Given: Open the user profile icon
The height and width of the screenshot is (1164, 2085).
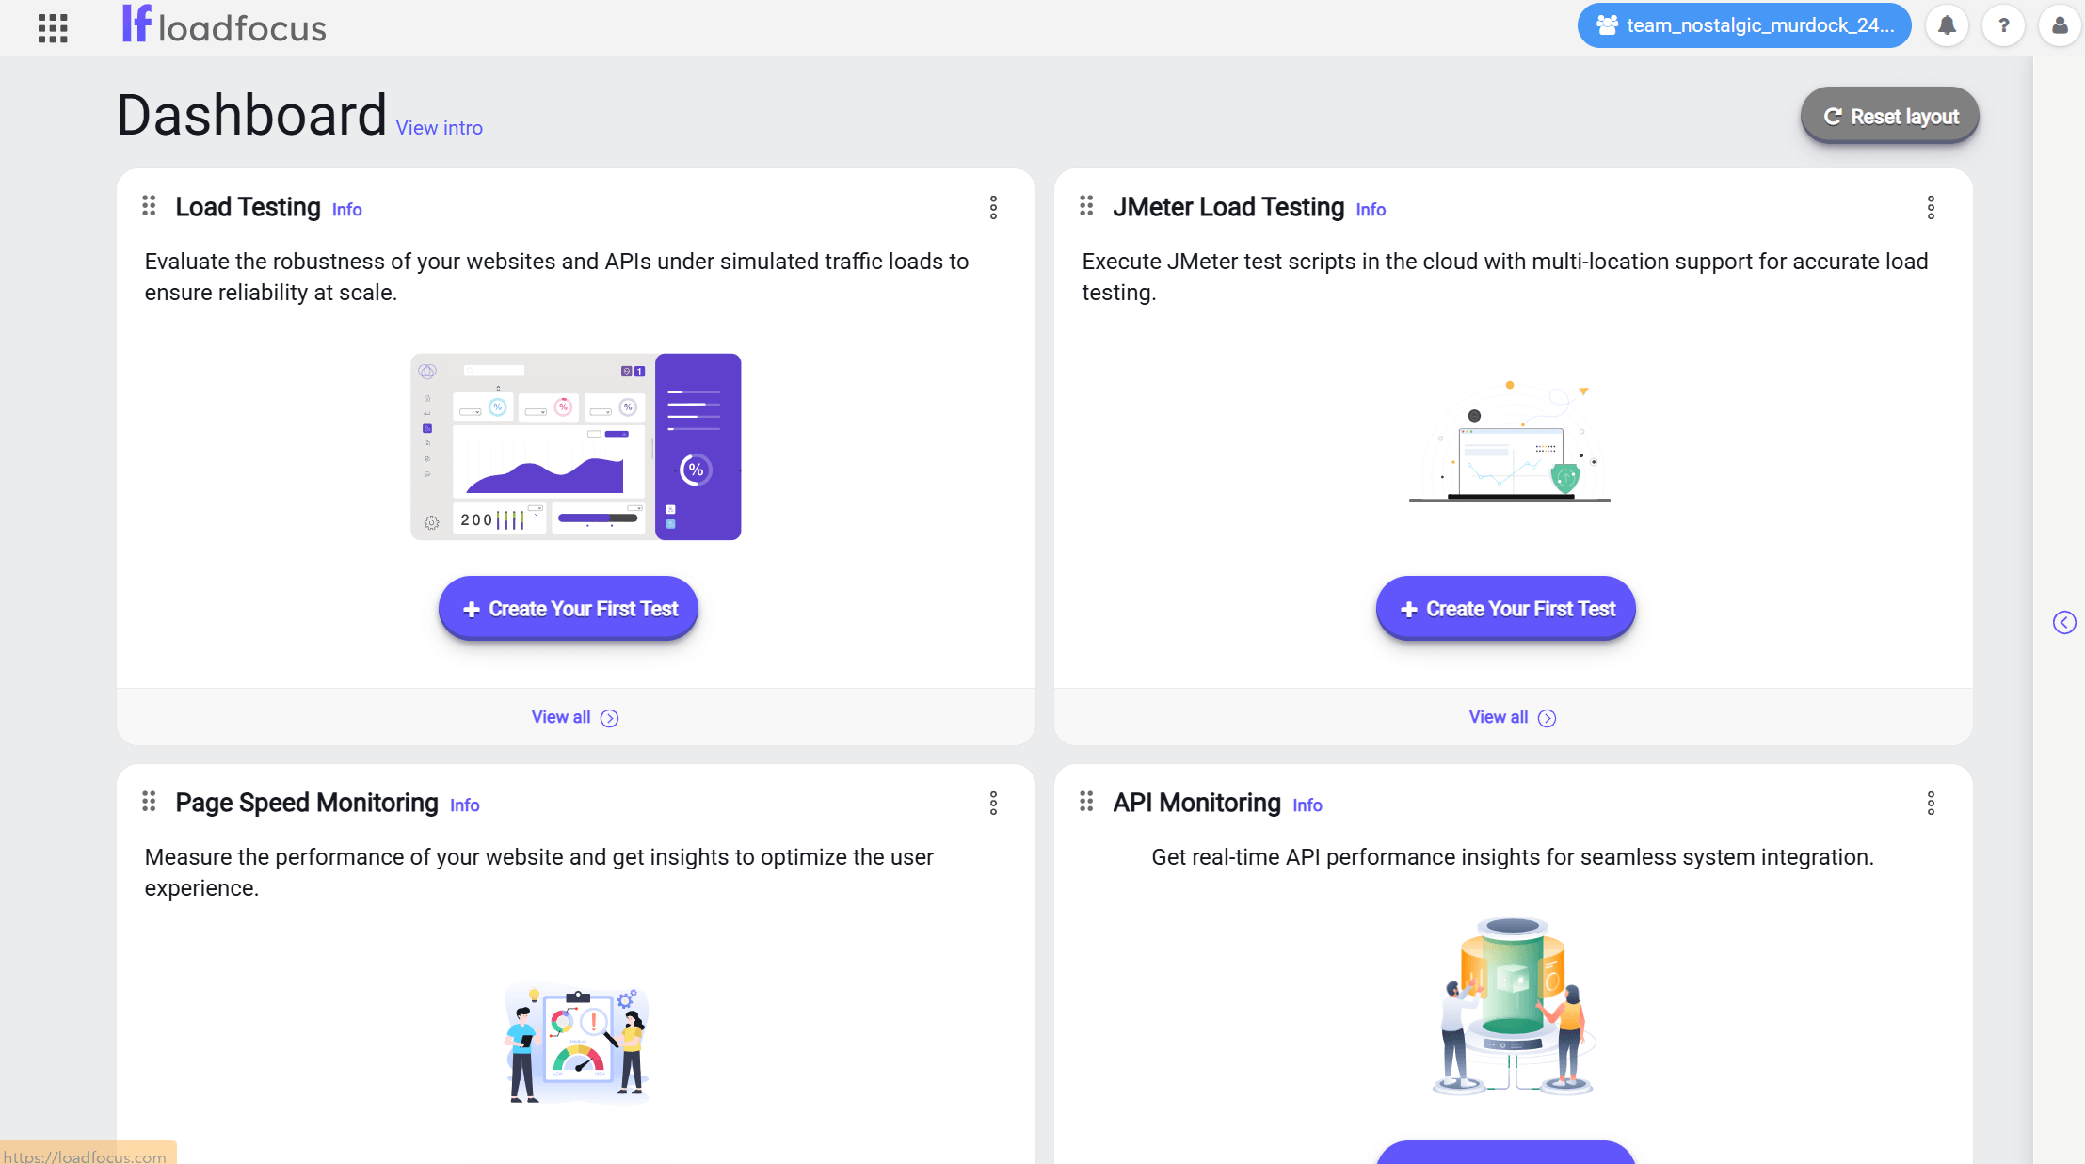Looking at the screenshot, I should [x=2060, y=25].
